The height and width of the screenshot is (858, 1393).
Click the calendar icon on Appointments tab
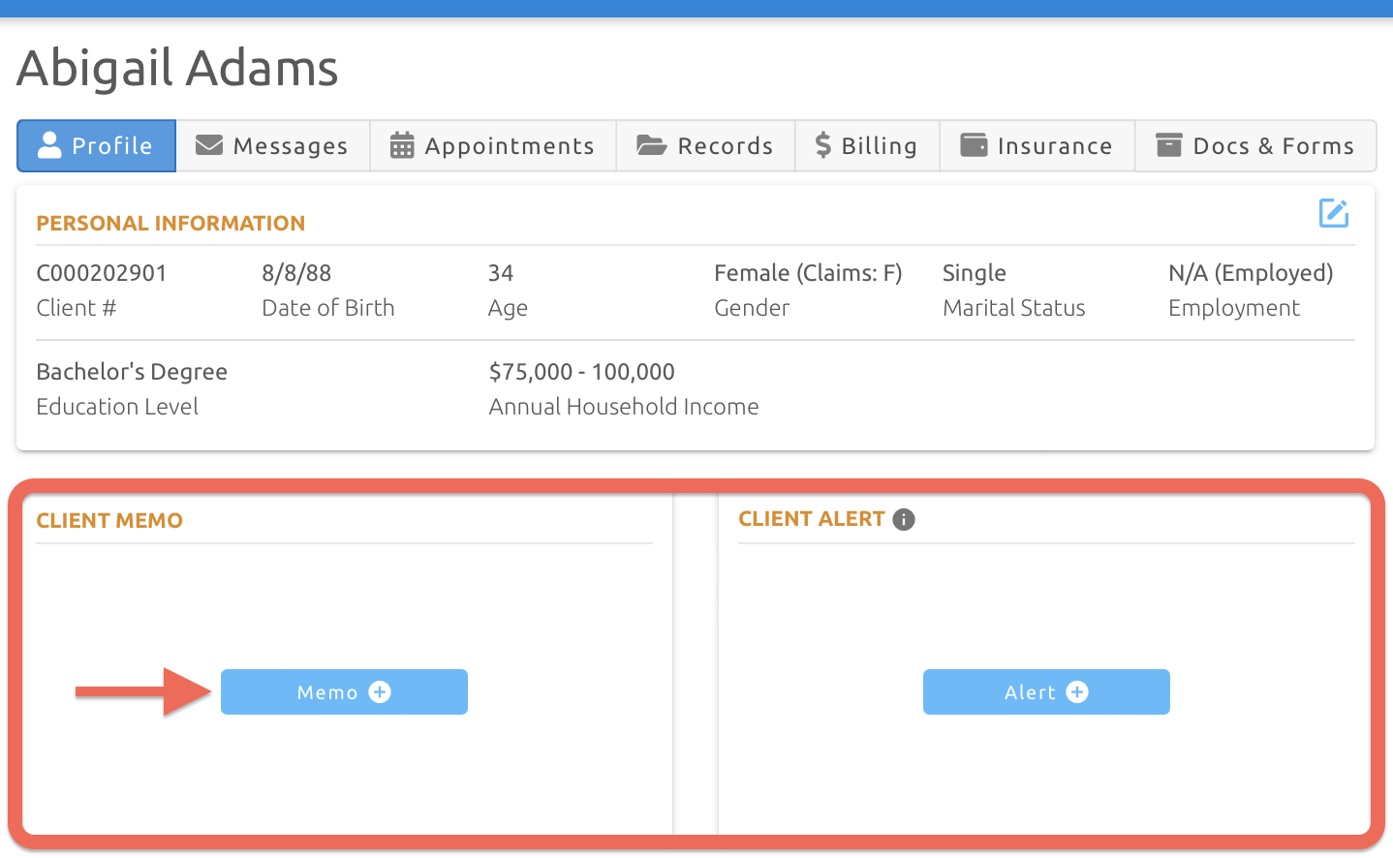pyautogui.click(x=401, y=145)
